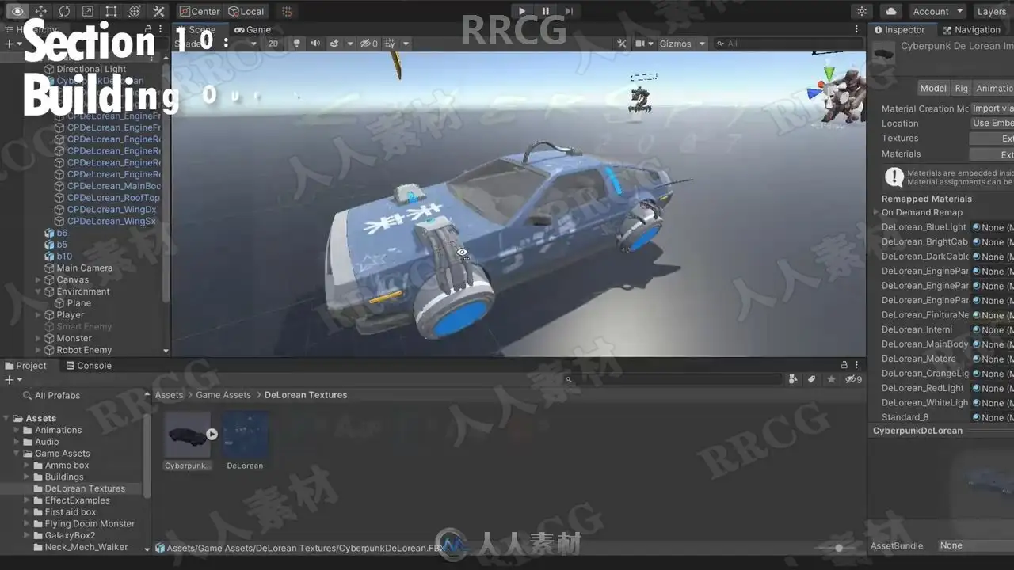Open Project panel three-dot menu
Image resolution: width=1014 pixels, height=570 pixels.
click(x=856, y=365)
